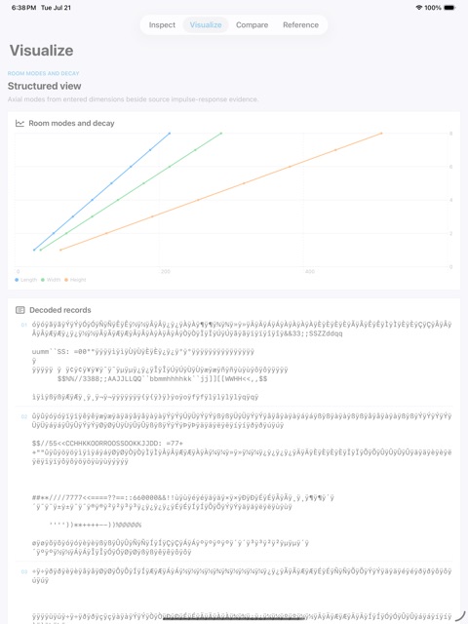Switch to the Inspect tab
The image size is (468, 624).
(162, 24)
